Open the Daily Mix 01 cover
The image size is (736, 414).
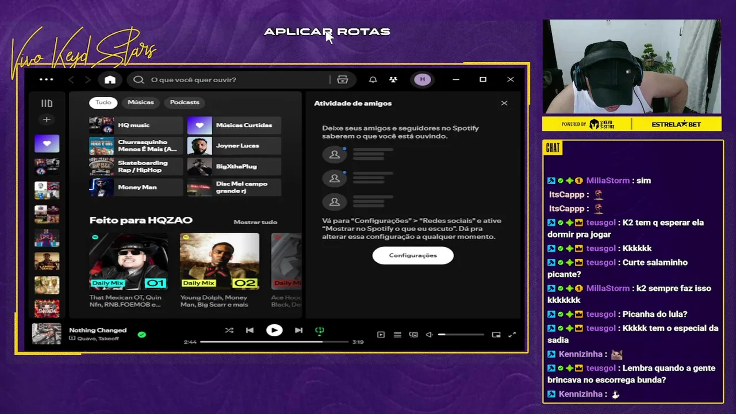[129, 261]
